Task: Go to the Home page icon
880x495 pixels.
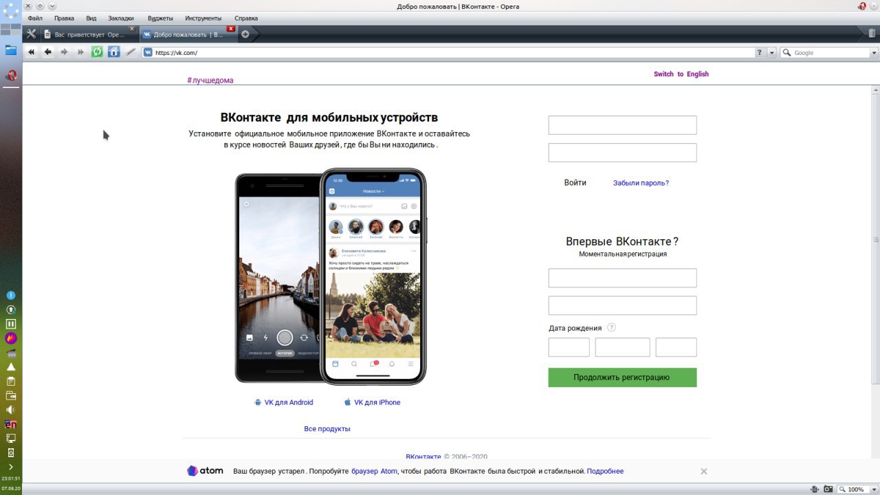Action: click(114, 52)
